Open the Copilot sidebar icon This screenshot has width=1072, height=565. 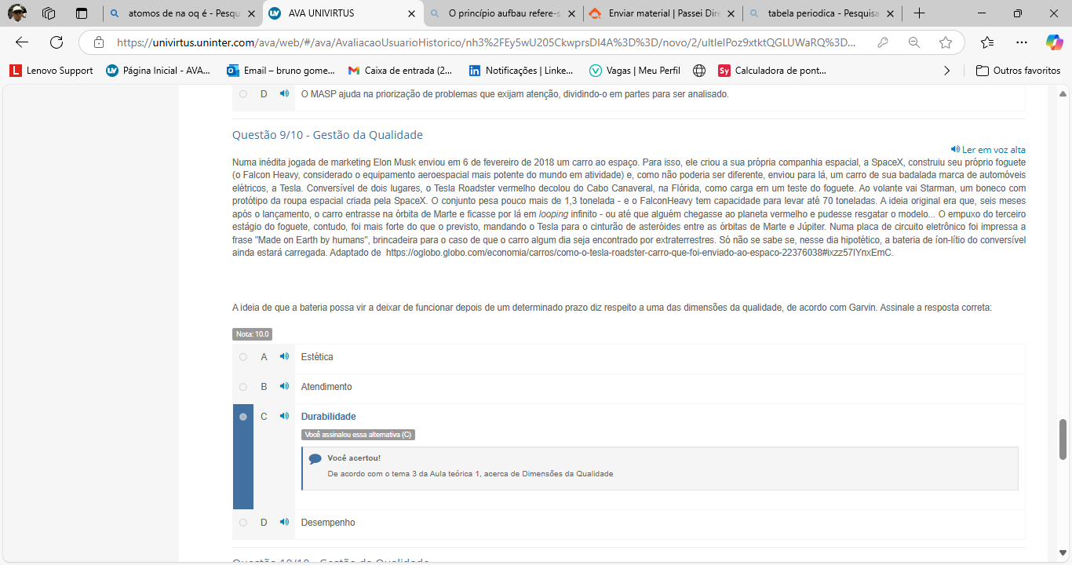(x=1054, y=42)
